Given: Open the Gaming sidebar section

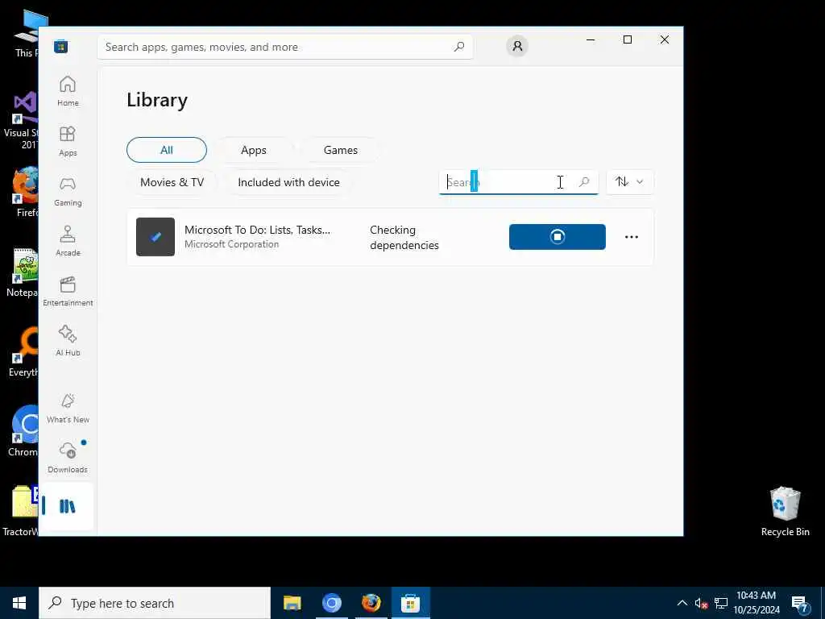Looking at the screenshot, I should click(x=68, y=191).
